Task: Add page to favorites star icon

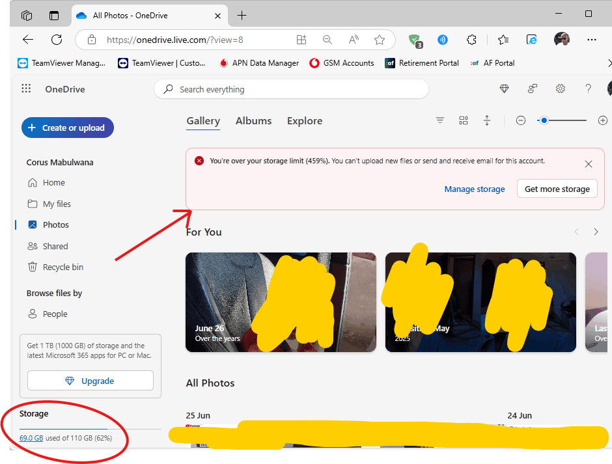Action: click(x=380, y=40)
